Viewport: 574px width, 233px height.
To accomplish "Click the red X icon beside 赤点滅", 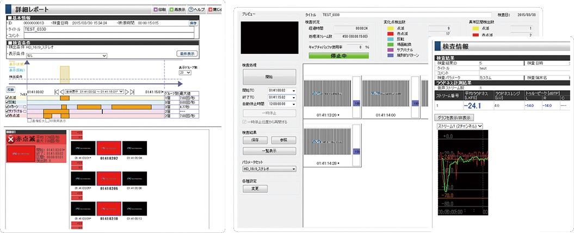I will (11, 140).
